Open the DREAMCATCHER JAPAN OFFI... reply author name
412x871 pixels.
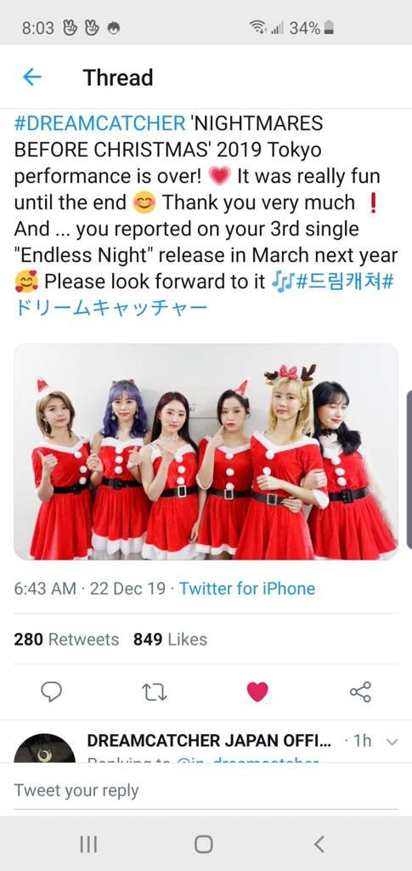coord(210,741)
